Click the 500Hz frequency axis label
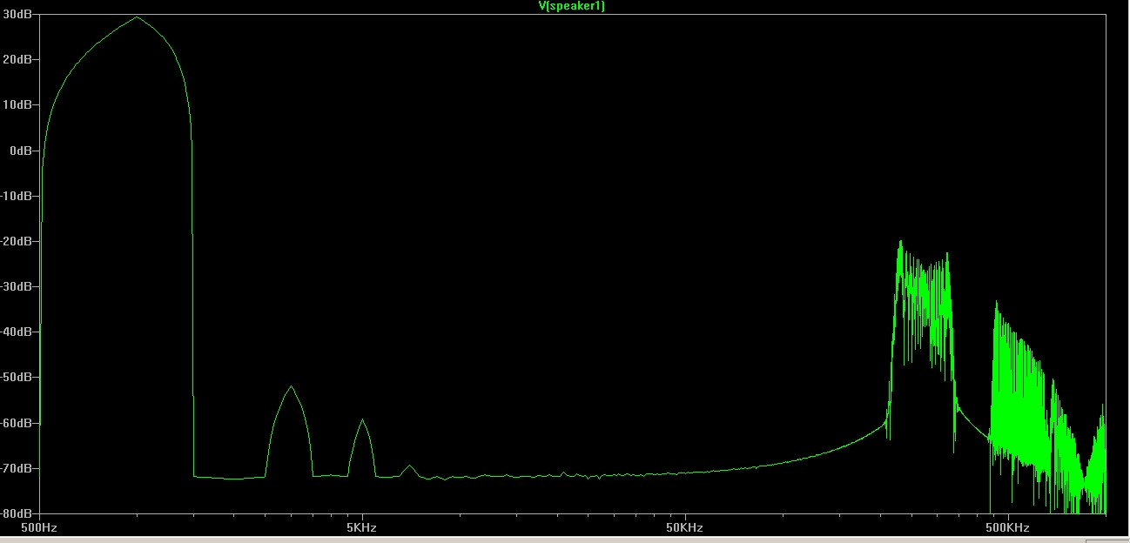Screen dimensions: 1130x543 pos(38,528)
